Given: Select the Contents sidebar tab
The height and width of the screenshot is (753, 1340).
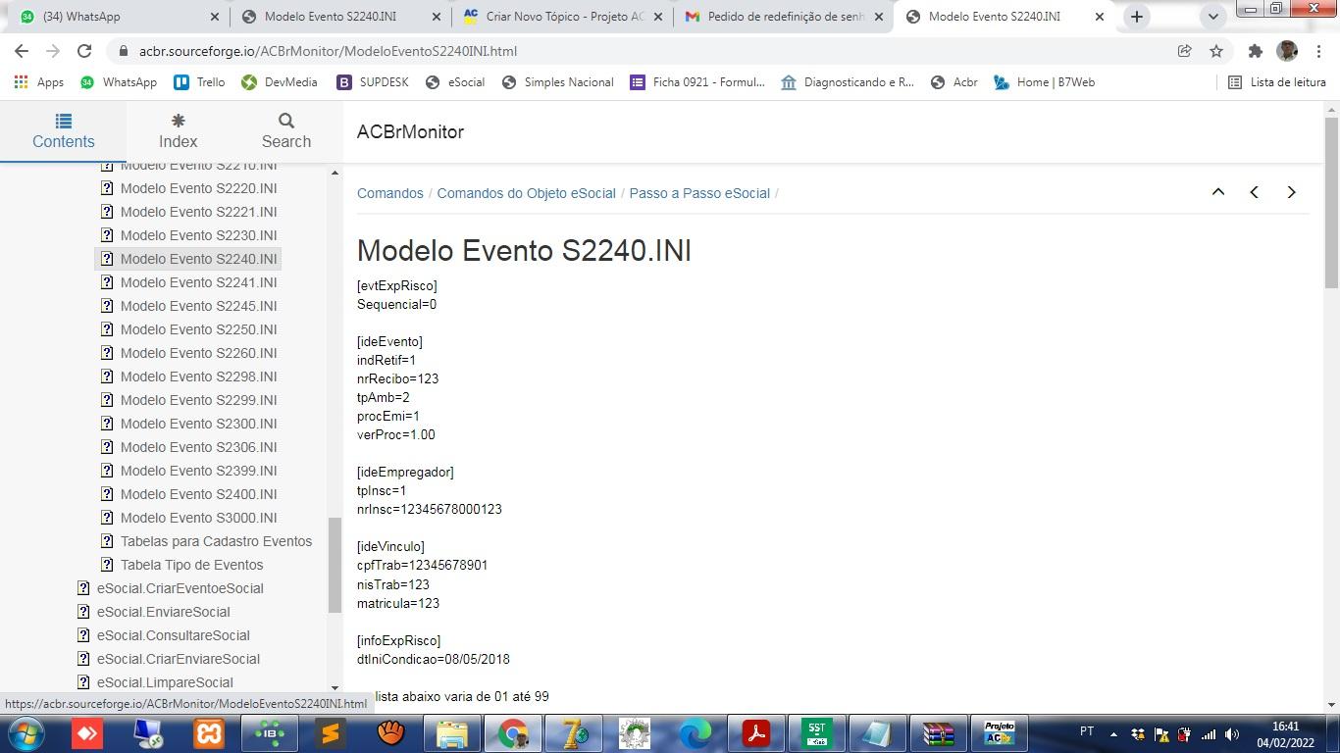Looking at the screenshot, I should (x=63, y=130).
